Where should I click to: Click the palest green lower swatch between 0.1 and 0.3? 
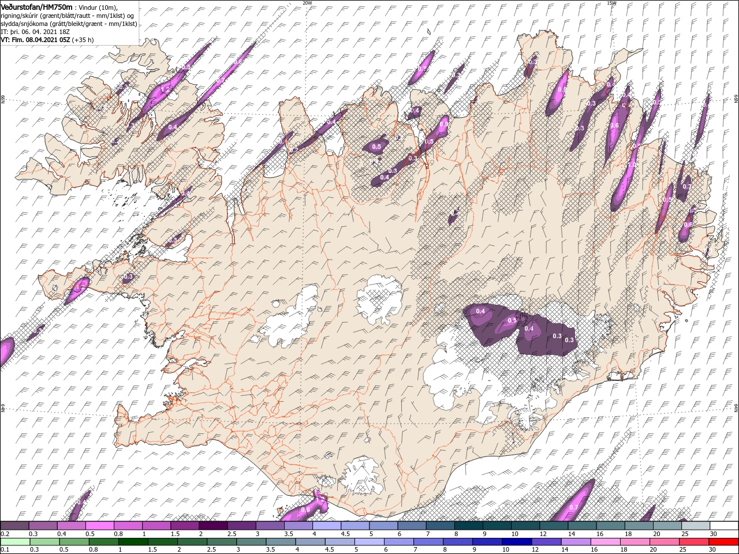click(x=14, y=542)
